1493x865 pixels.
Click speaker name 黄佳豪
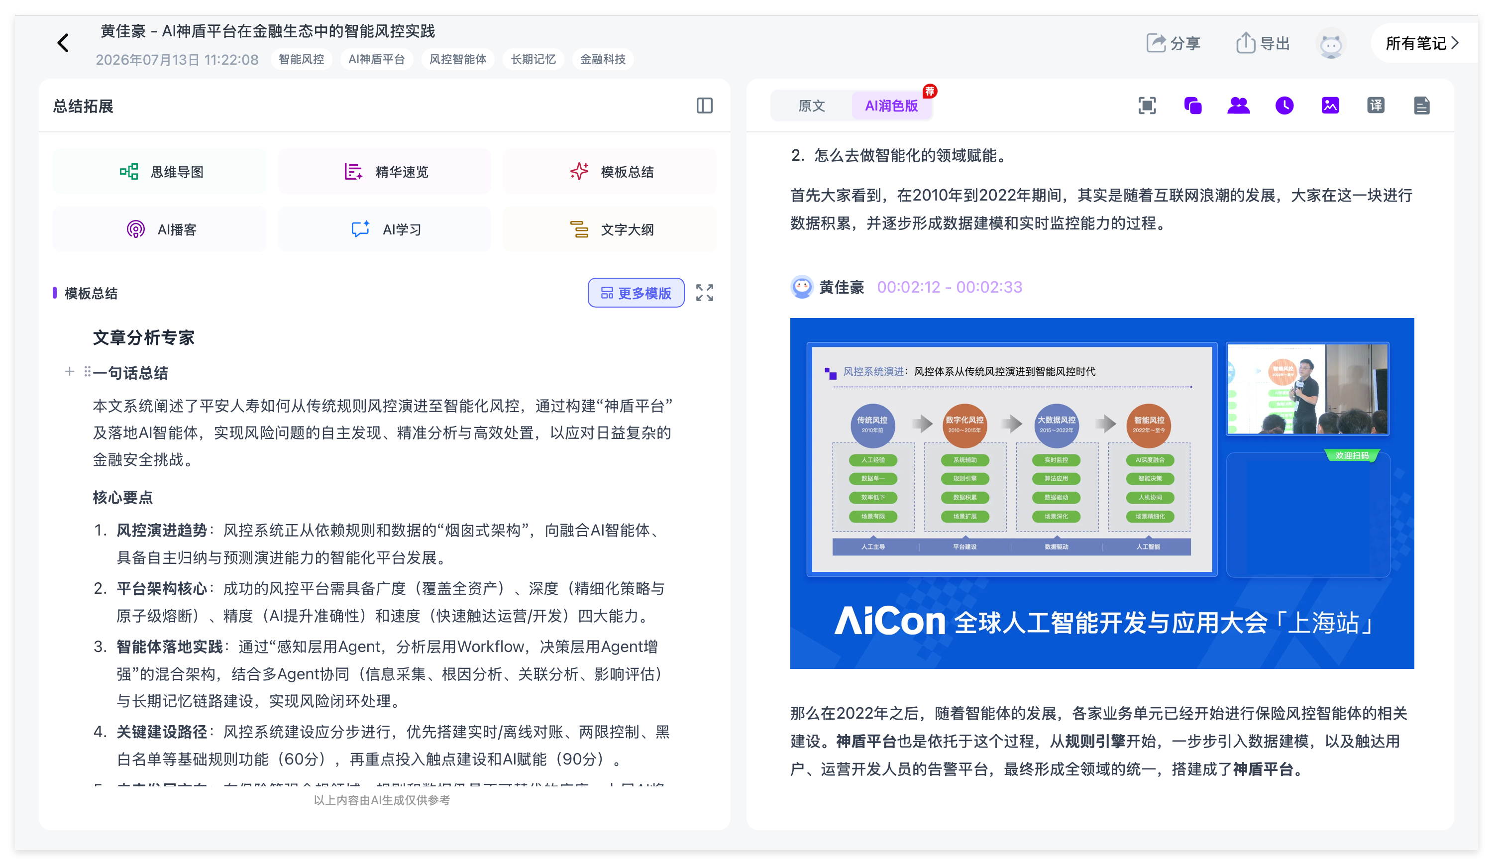click(x=841, y=287)
